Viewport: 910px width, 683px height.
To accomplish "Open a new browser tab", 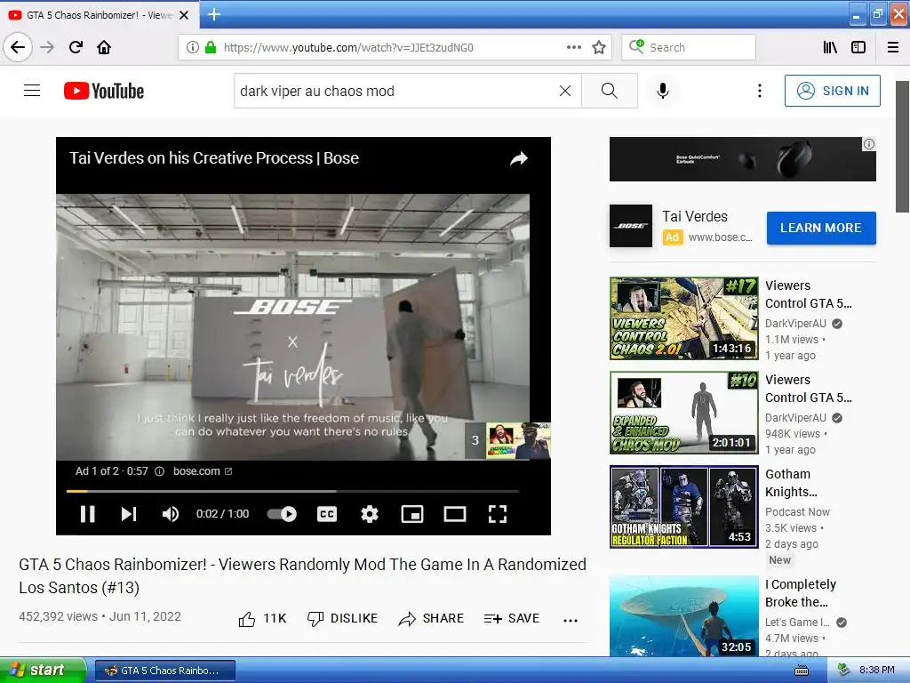I will click(214, 14).
